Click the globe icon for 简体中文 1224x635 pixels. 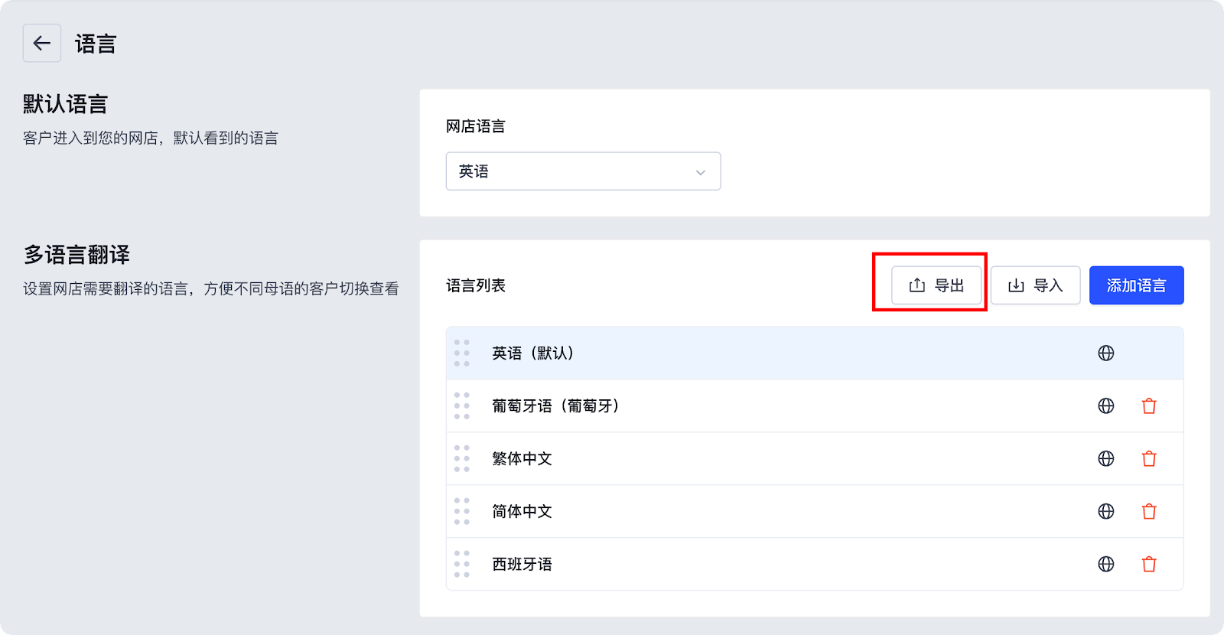pyautogui.click(x=1106, y=512)
